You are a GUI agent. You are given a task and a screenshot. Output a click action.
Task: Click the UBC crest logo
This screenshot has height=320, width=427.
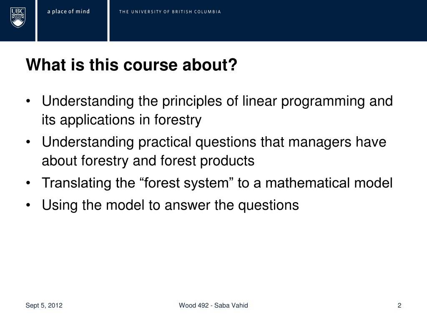(18, 17)
